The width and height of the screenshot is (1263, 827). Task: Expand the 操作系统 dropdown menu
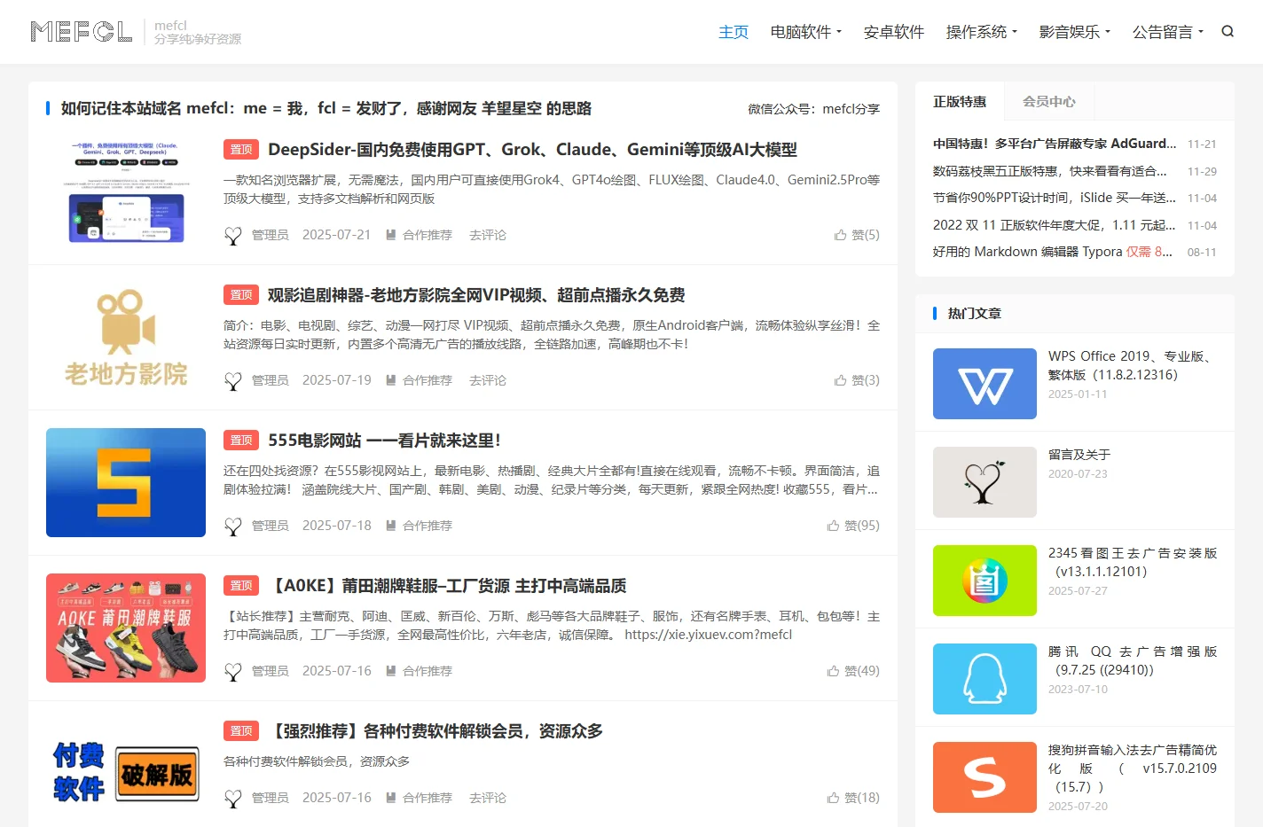[982, 32]
